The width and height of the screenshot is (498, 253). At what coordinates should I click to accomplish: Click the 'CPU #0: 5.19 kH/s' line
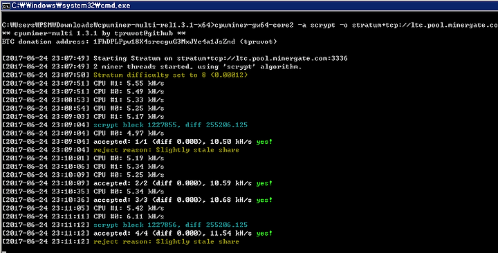tap(83, 158)
